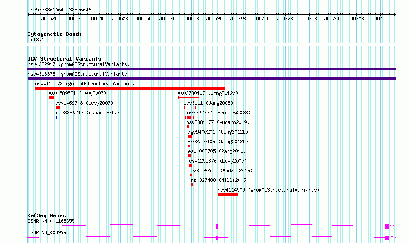The width and height of the screenshot is (409, 243).
Task: Click the red square under esv1255876
Action: click(x=190, y=165)
